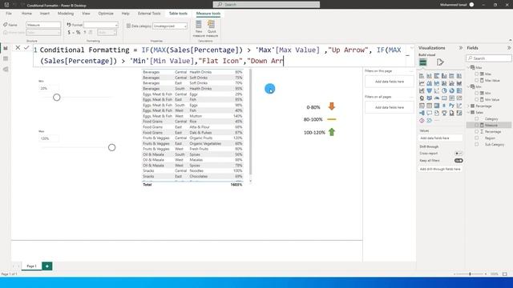Viewport: 513px width, 288px height.
Task: Switch to Model view in left sidebar
Action: (6, 70)
